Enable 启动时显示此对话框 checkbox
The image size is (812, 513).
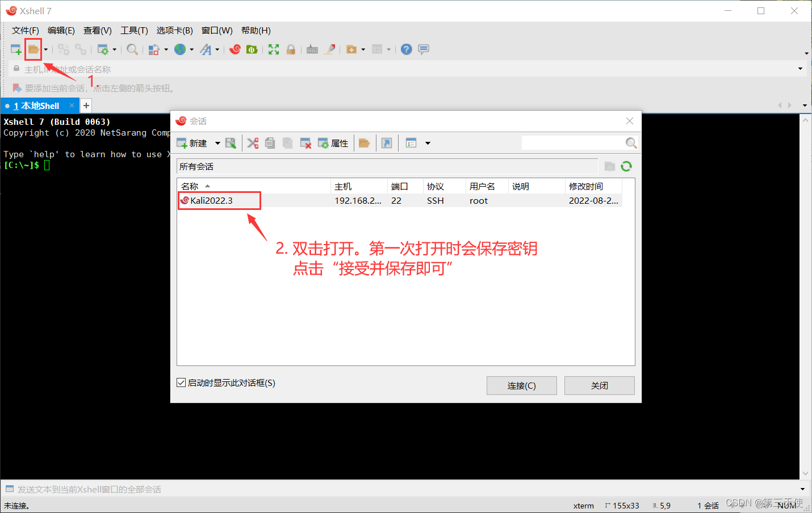(182, 383)
